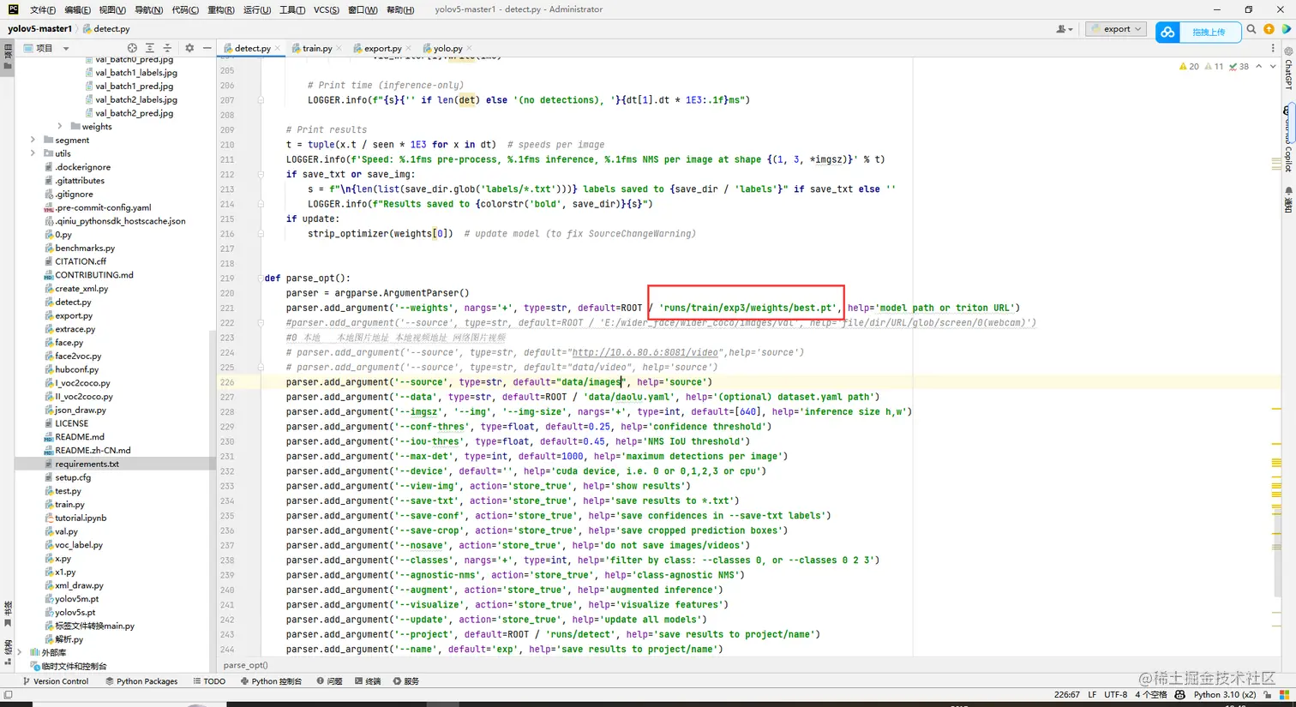Open Python 3.10 interpreter selector

[x=1225, y=694]
